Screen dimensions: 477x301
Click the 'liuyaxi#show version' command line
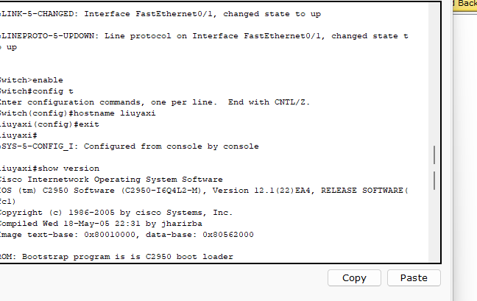49,169
